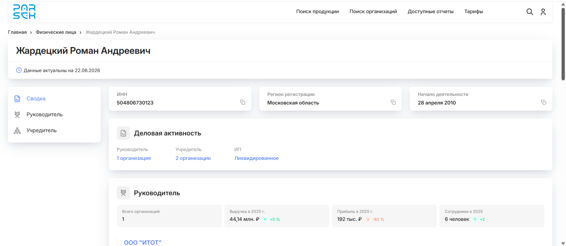This screenshot has width=566, height=246.
Task: Click the Руководитель sidebar chair icon
Action: [x=17, y=115]
